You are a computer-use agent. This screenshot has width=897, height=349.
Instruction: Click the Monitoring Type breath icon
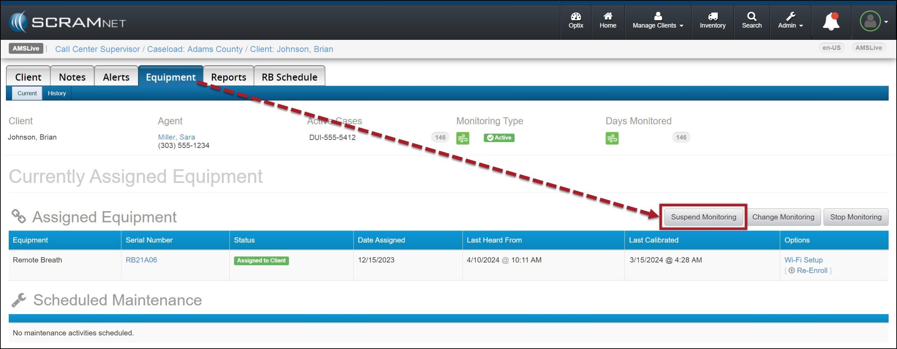coord(463,138)
